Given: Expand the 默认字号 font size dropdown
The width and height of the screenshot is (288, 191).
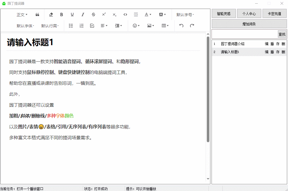Looking at the screenshot, I should [185, 14].
